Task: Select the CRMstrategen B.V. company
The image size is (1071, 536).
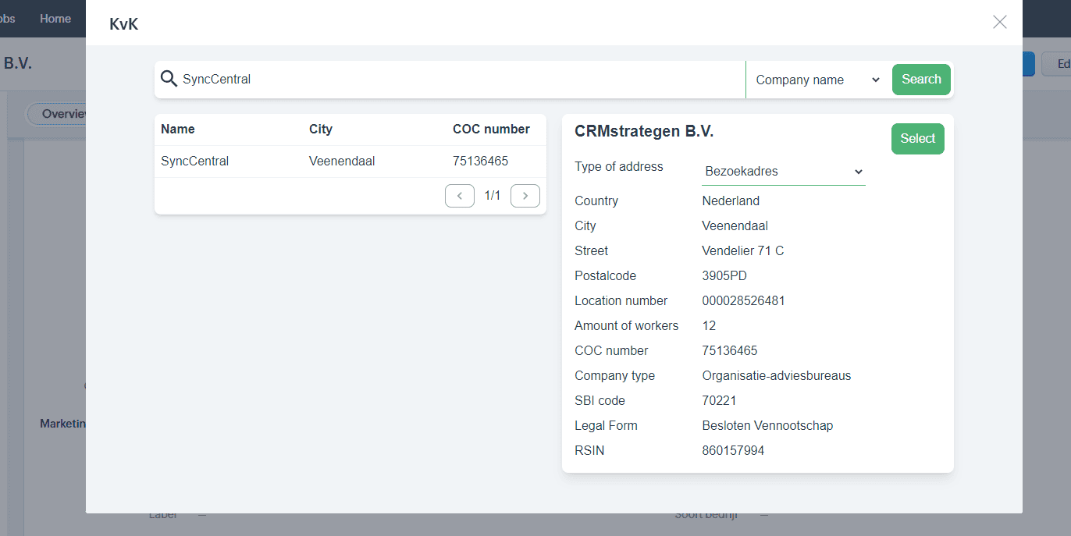Action: [918, 139]
